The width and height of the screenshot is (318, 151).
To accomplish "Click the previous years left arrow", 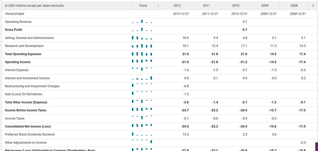I will pyautogui.click(x=158, y=5).
